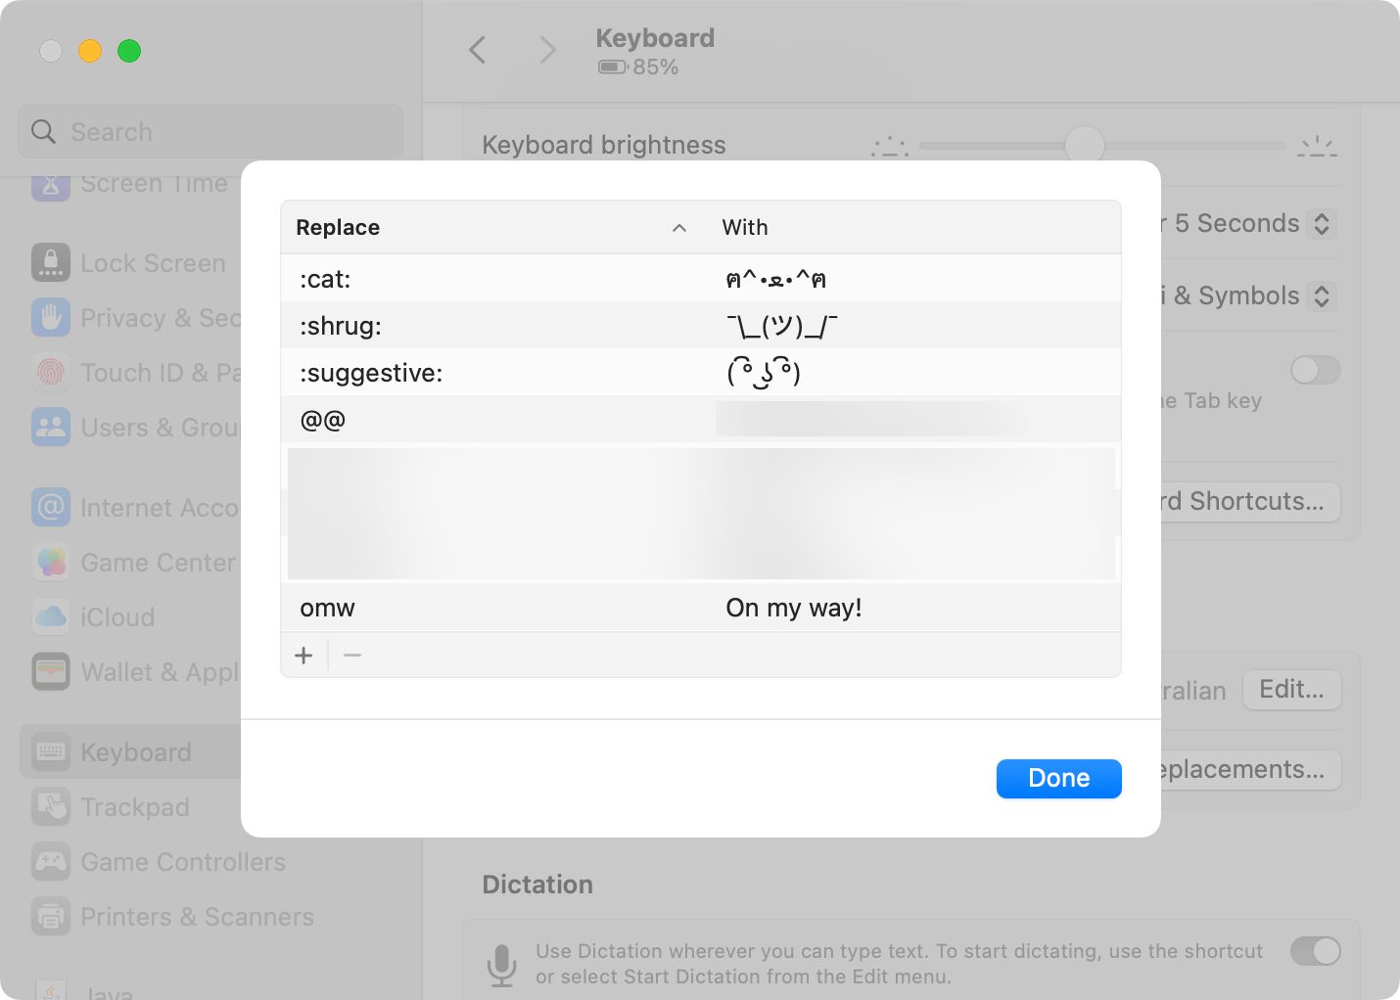Screen dimensions: 1400x1000
Task: Click the Lock Screen sidebar icon
Action: (51, 263)
